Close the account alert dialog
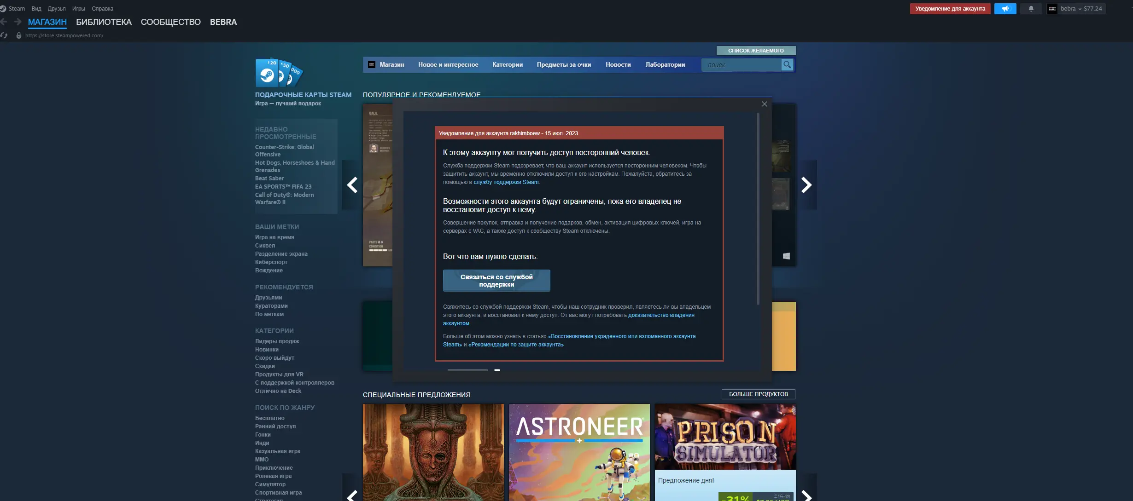This screenshot has height=501, width=1133. pos(764,104)
